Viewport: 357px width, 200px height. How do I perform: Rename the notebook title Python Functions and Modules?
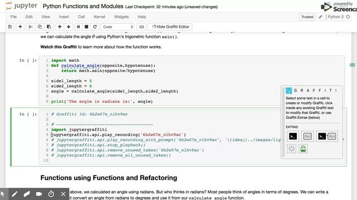click(x=83, y=6)
